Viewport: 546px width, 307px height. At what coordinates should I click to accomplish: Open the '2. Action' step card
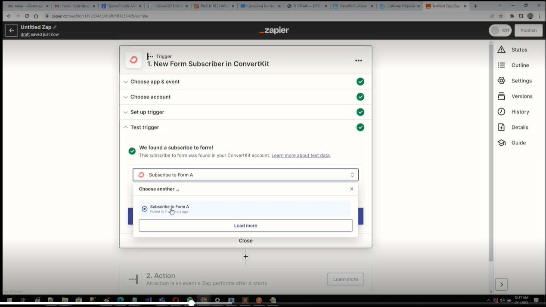245,279
